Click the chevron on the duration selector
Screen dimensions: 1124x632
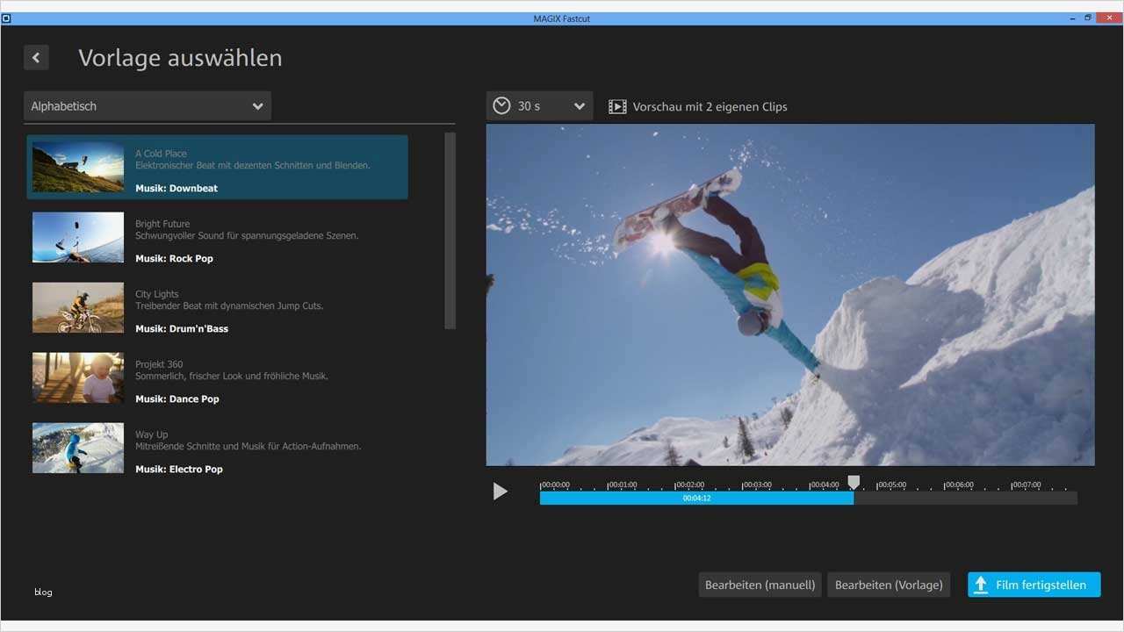[579, 105]
